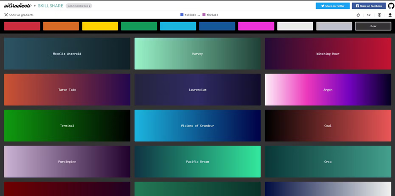This screenshot has width=395, height=196.
Task: Filter gradients by white swatch
Action: 295,26
